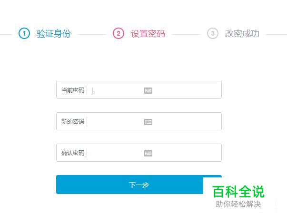Click empty area right of 当前密码 keyboard icon
Screen dimensions: 287x224
(x=187, y=90)
